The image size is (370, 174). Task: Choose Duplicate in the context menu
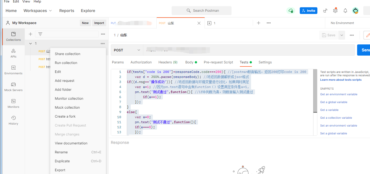(78, 161)
